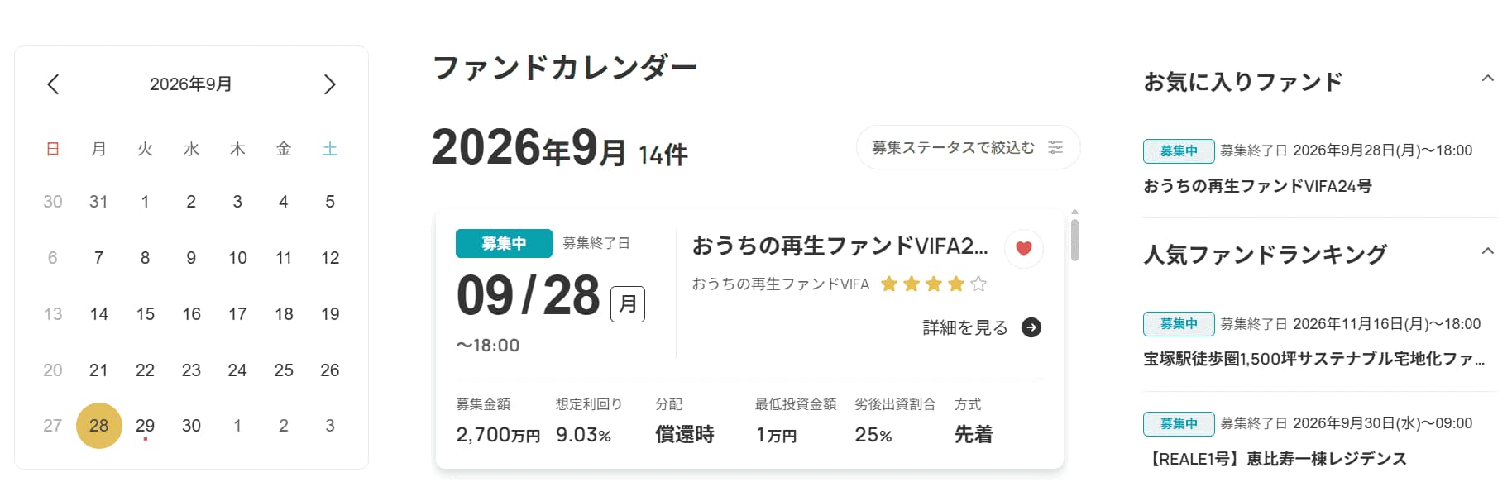Image resolution: width=1512 pixels, height=482 pixels.
Task: Click the 募集中 badge on fund card
Action: pyautogui.click(x=504, y=243)
